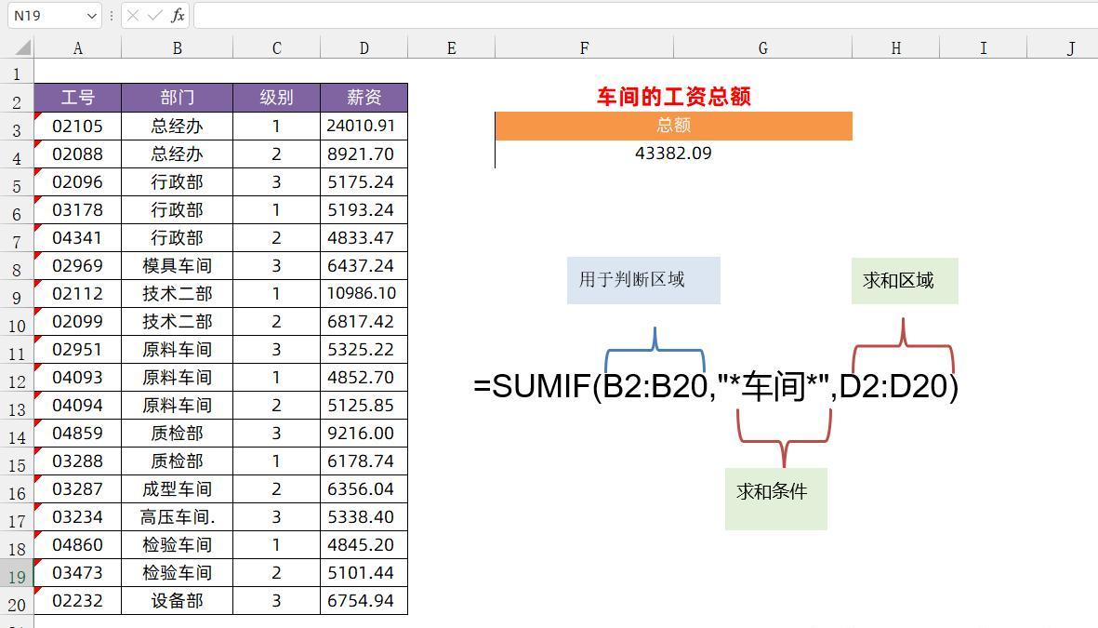Click the SUMIF formula text

[716, 386]
